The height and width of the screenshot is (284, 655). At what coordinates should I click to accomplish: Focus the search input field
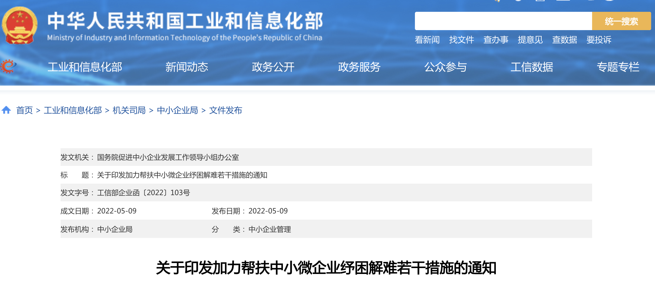pos(503,21)
